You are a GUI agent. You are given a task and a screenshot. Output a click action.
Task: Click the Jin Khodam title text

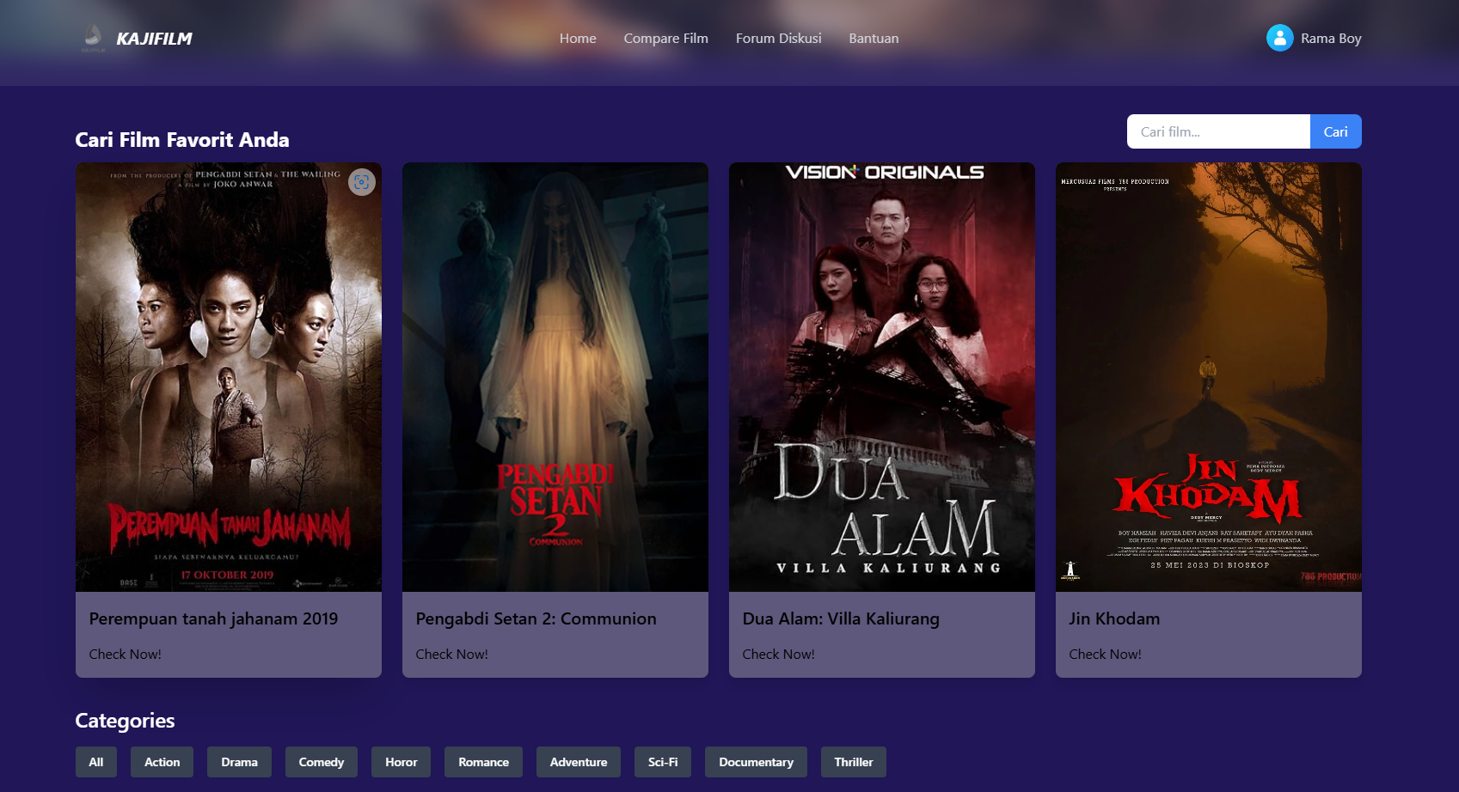tap(1114, 618)
